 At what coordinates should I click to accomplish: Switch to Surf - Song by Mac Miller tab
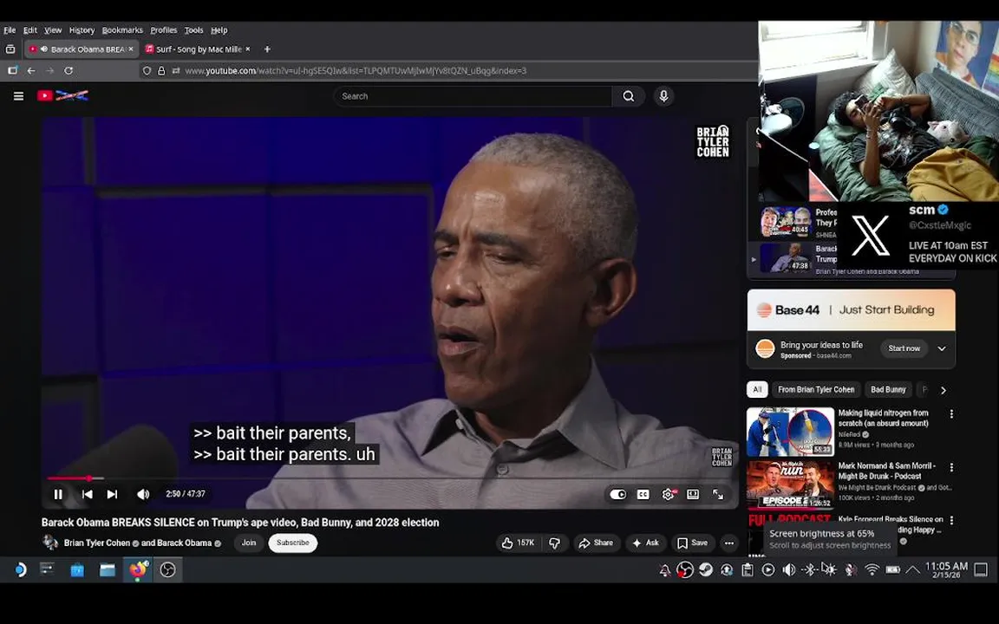click(198, 49)
